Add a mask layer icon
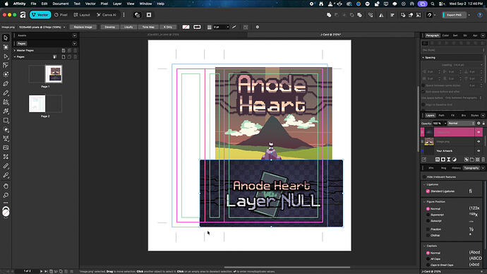The width and height of the screenshot is (487, 274). tap(443, 160)
